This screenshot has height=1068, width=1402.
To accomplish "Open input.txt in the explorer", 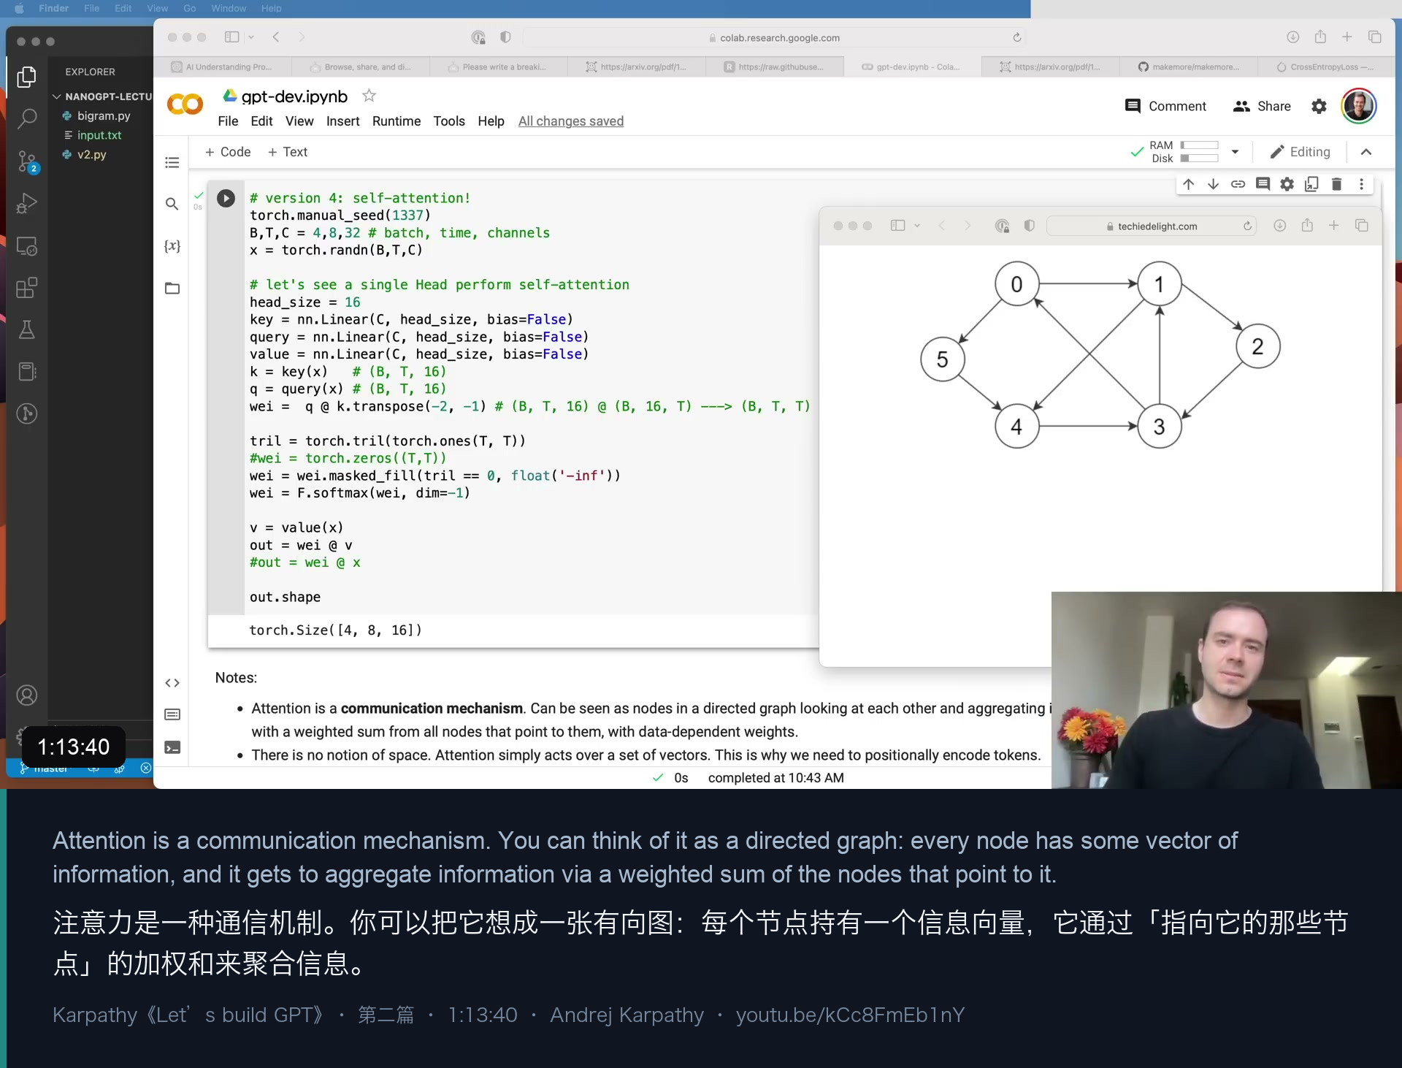I will 99,135.
